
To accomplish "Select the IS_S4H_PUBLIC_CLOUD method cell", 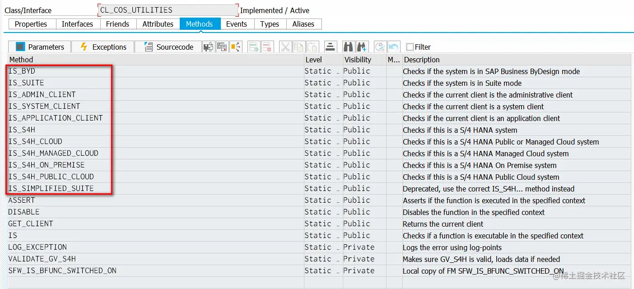I will click(x=156, y=177).
